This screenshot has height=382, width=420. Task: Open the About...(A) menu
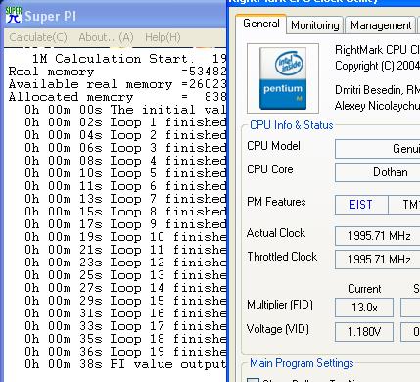[x=106, y=37]
